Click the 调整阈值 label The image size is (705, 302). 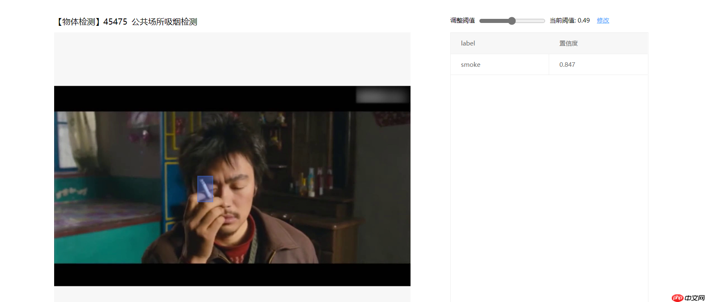pos(462,20)
